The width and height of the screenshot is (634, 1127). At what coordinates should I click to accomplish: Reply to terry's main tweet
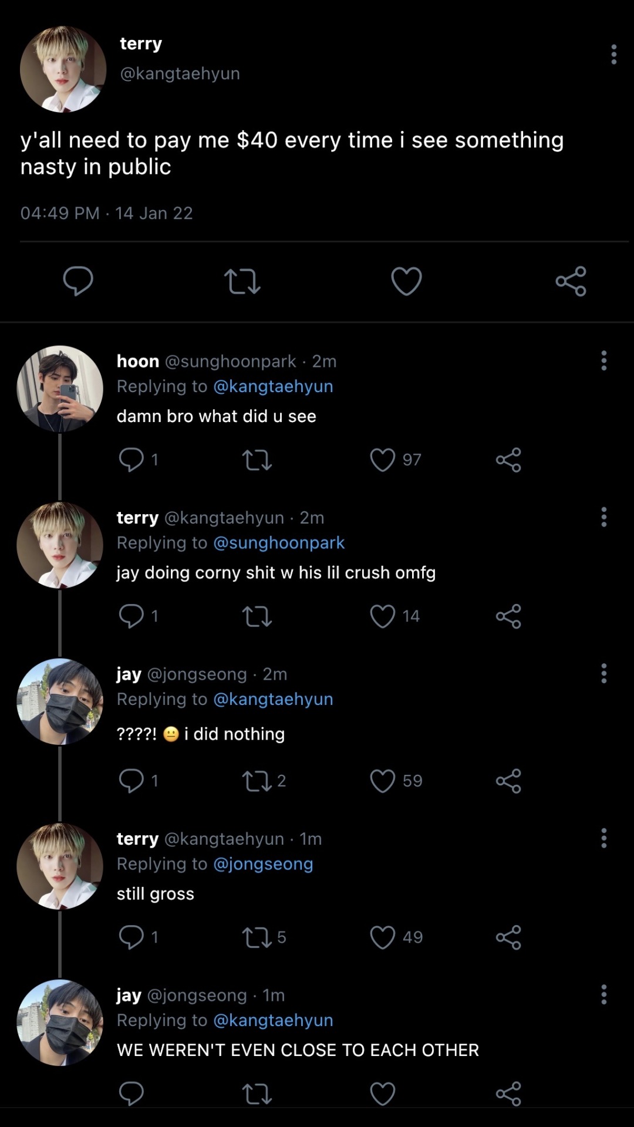(78, 281)
